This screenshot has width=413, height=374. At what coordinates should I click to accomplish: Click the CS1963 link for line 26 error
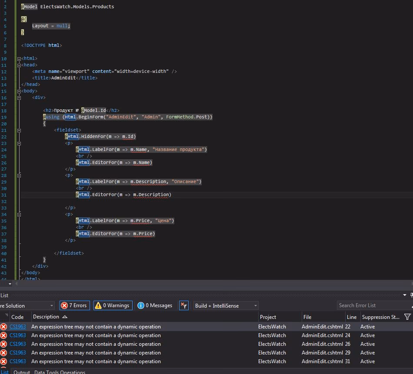coord(17,344)
